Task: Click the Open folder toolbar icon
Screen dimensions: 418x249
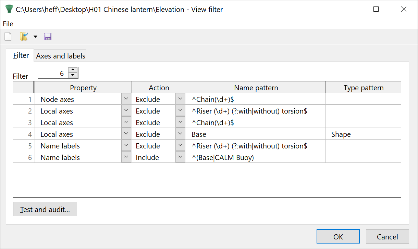Action: pos(24,37)
